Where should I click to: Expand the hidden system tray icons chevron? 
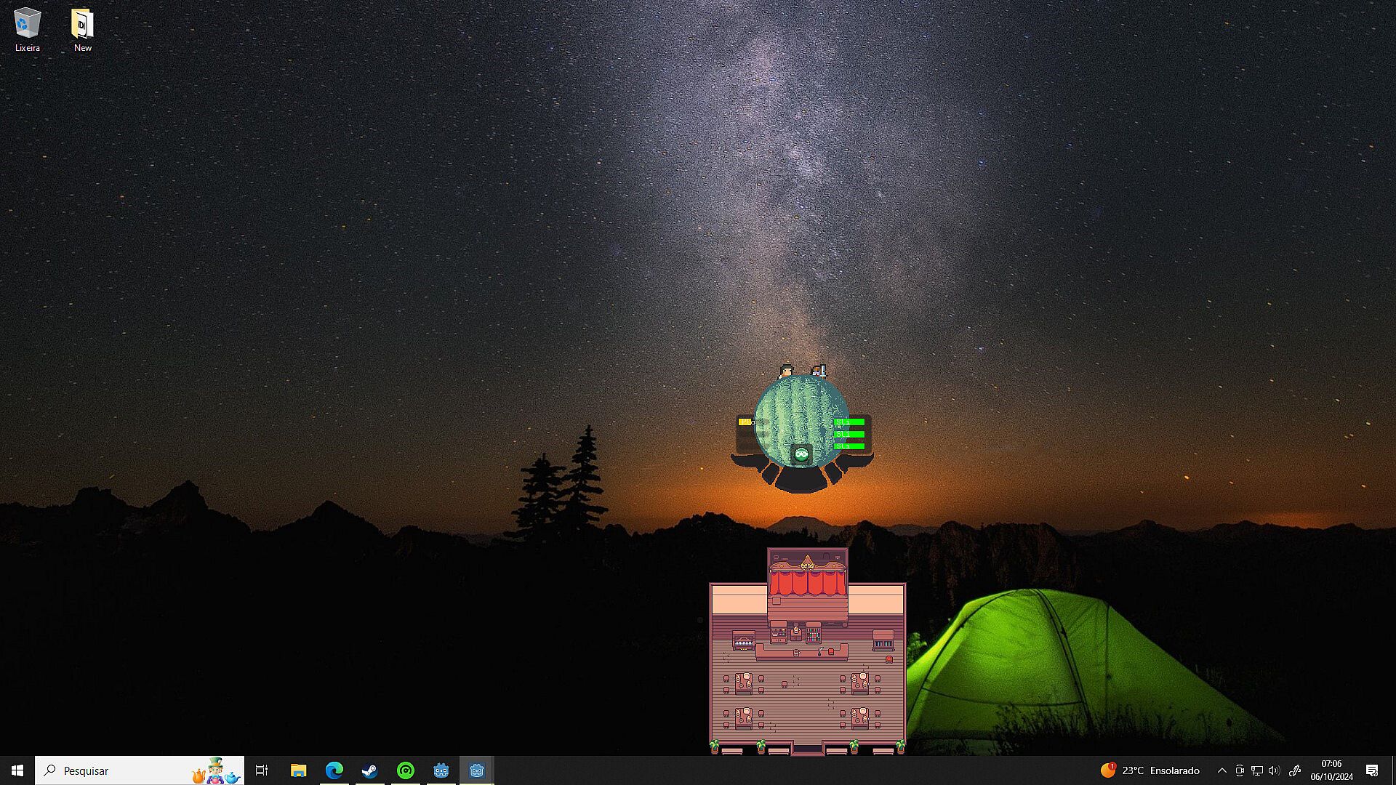point(1221,770)
